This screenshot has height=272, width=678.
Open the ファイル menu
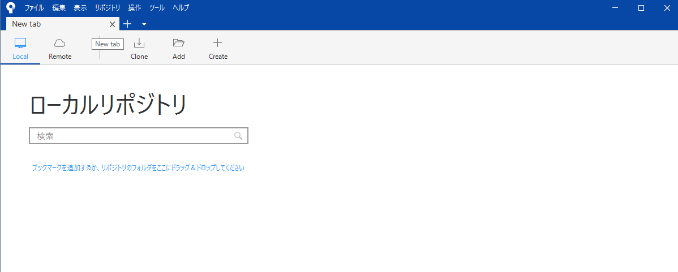[35, 8]
